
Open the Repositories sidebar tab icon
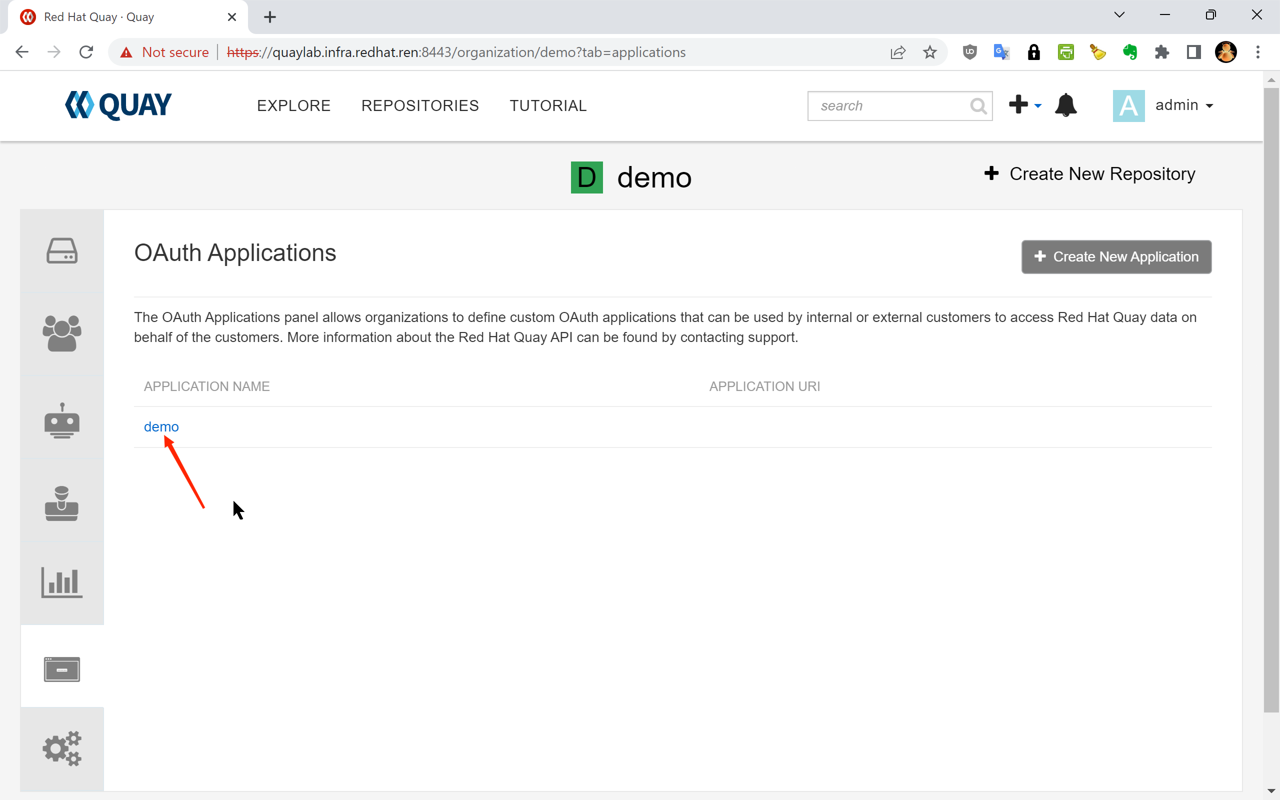[62, 251]
